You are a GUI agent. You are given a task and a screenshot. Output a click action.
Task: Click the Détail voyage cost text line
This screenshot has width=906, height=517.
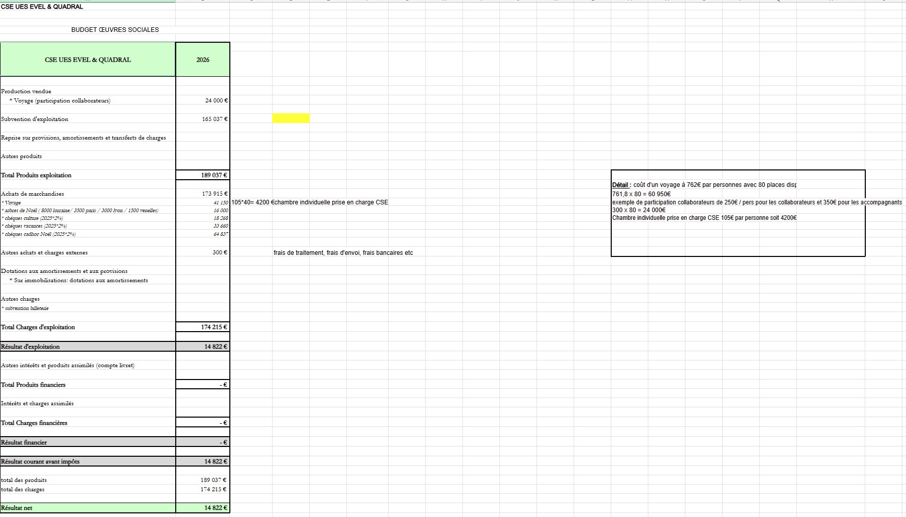[x=704, y=185]
